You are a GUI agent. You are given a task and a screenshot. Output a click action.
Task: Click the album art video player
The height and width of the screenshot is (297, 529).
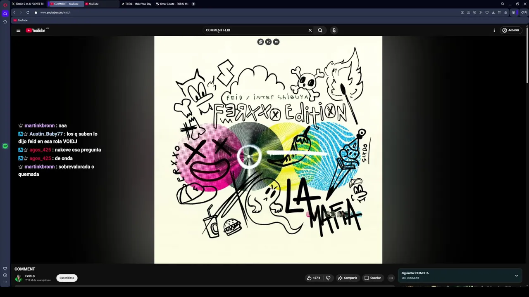[x=268, y=150]
